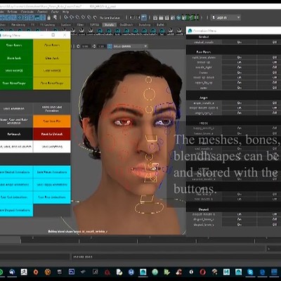Screen dimensions: 281x281
Task: Open the Help menu
Action: (65, 12)
